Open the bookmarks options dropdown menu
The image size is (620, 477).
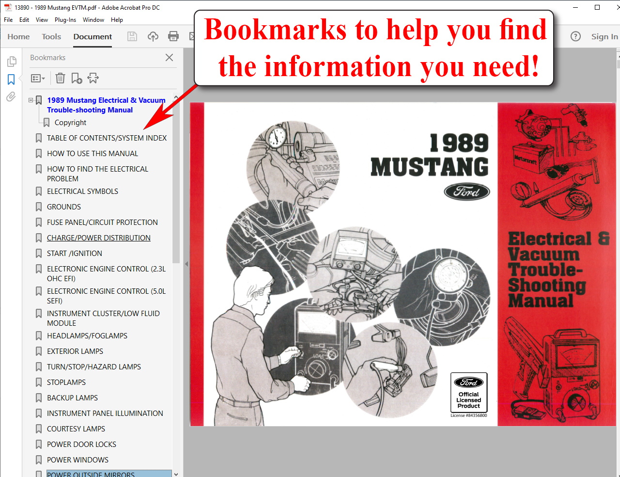(x=38, y=78)
